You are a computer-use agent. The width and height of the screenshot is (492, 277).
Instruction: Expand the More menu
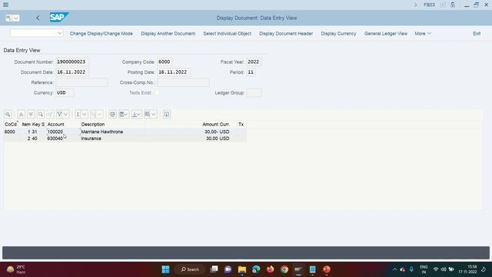pyautogui.click(x=423, y=34)
